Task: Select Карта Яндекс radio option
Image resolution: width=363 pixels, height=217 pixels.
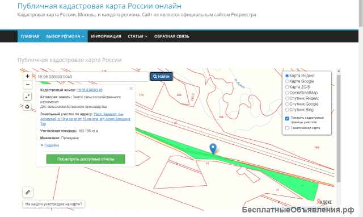Action: click(x=287, y=76)
